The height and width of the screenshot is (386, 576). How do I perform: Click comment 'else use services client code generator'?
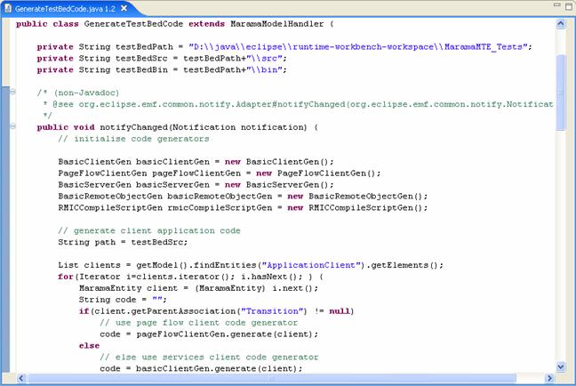209,357
